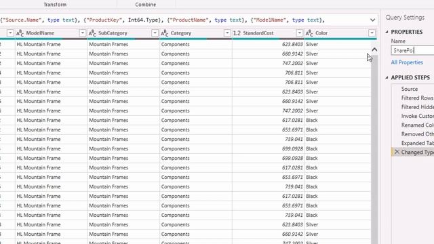Open the Color column filter dropdown
The image size is (434, 244).
point(372,33)
